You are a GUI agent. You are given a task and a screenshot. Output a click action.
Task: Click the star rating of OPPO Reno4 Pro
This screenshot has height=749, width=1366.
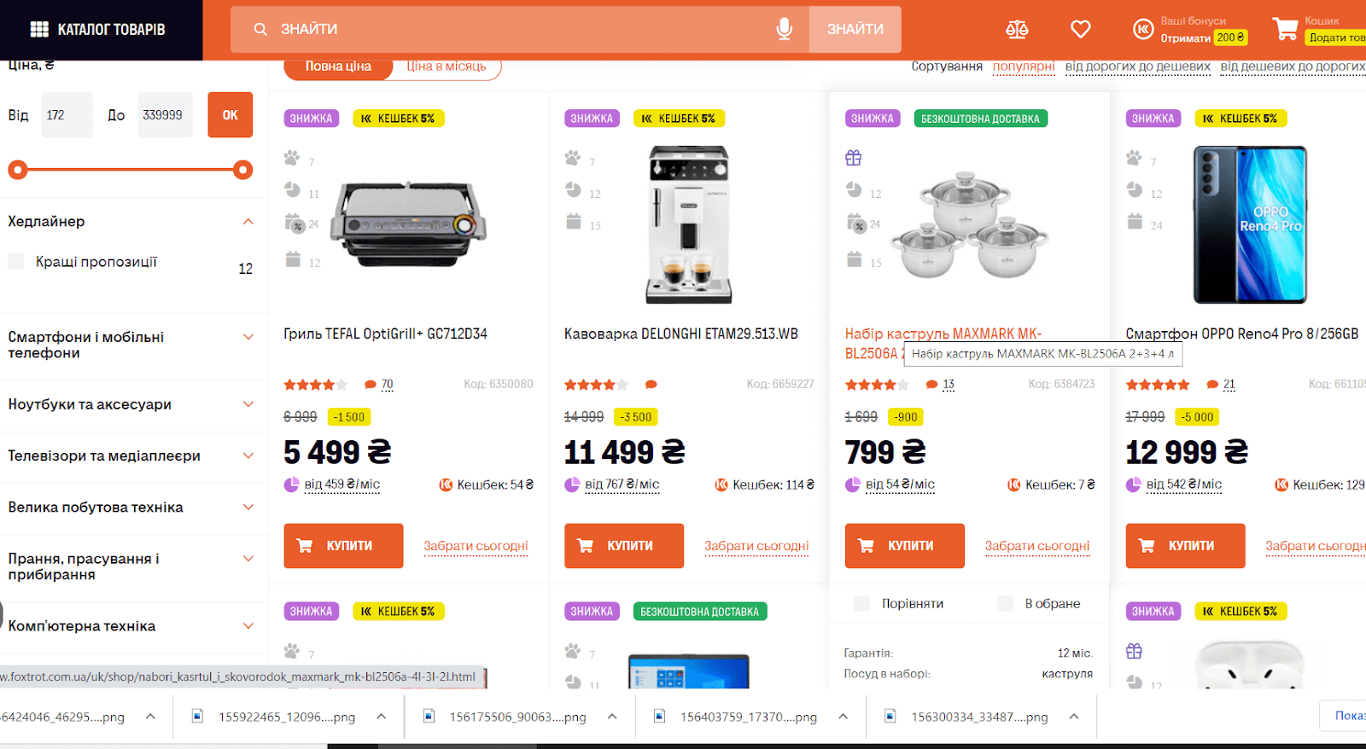point(1158,385)
